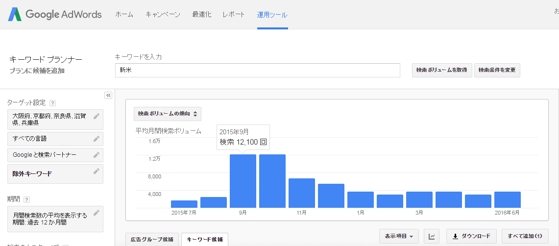The height and width of the screenshot is (246, 559).
Task: Click the 3月 chart bar
Action: (x=419, y=200)
